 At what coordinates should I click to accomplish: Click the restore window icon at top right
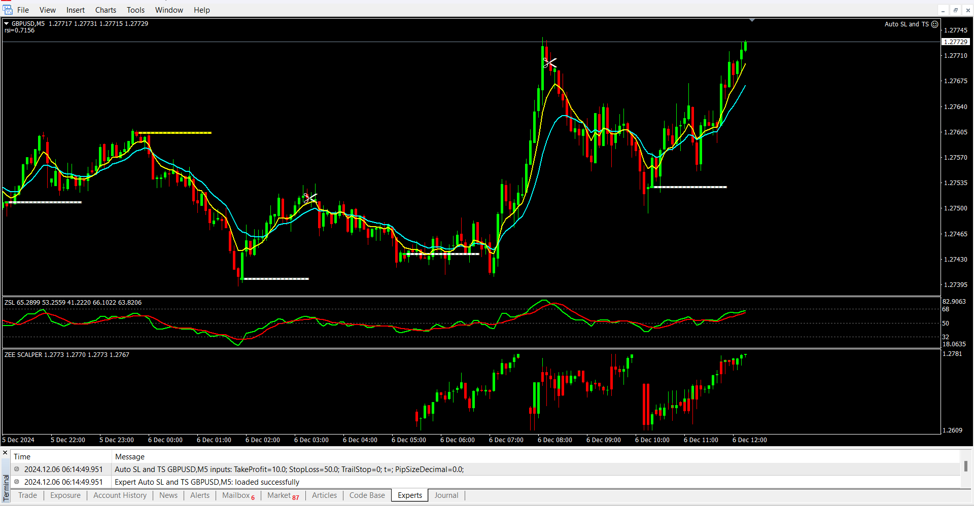pos(955,10)
